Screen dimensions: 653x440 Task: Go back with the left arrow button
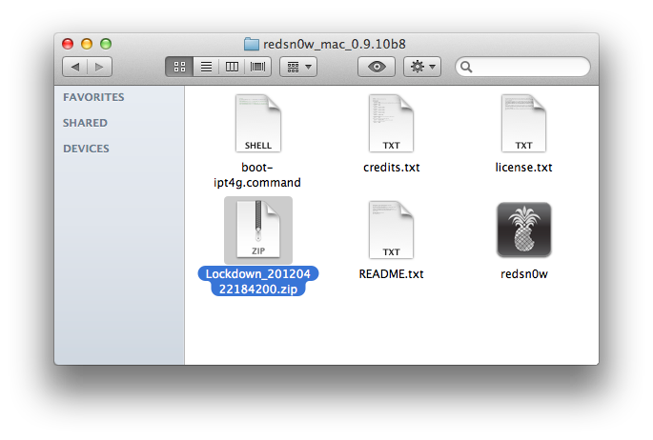(75, 67)
